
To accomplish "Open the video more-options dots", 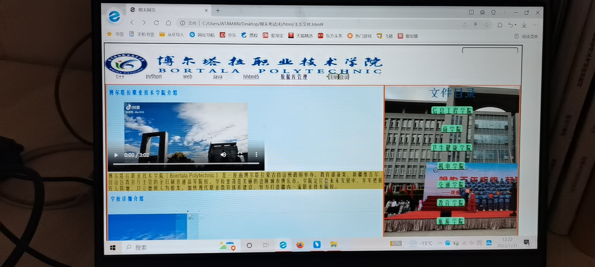I will coord(256,154).
